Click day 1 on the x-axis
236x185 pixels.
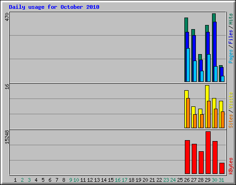15,180
